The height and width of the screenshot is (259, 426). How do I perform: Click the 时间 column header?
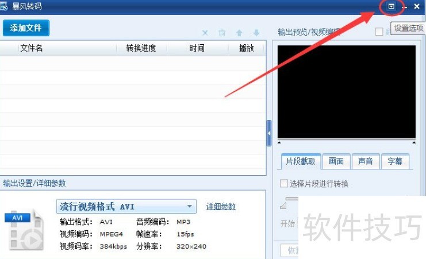click(197, 48)
